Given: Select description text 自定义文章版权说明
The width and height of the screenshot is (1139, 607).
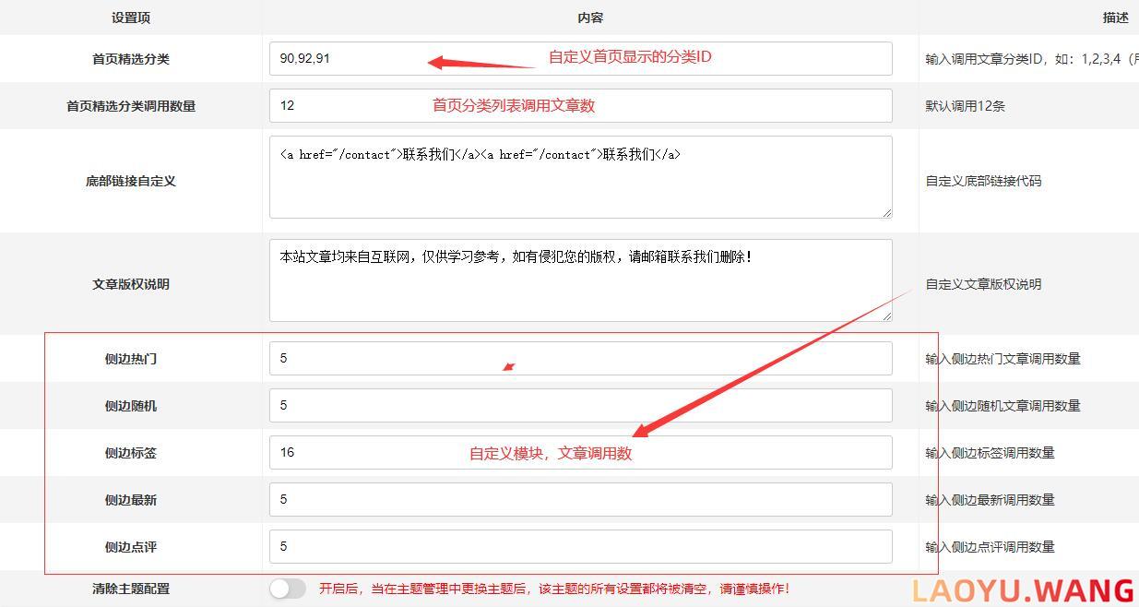Looking at the screenshot, I should click(x=983, y=284).
